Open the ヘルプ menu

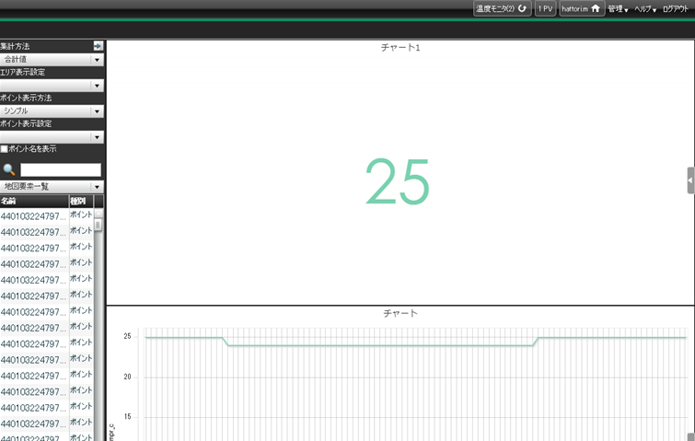click(x=645, y=9)
